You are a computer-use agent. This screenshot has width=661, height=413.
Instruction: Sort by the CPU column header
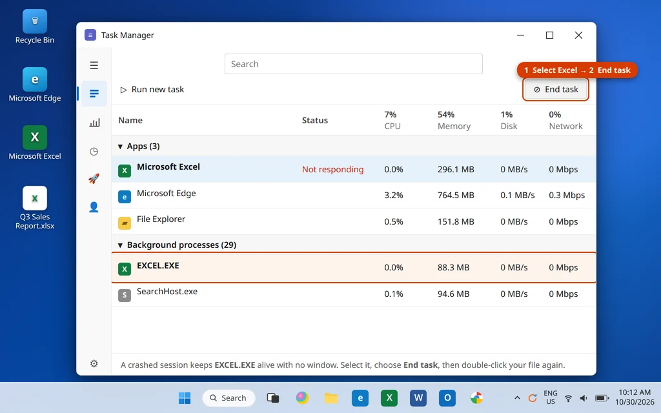392,121
